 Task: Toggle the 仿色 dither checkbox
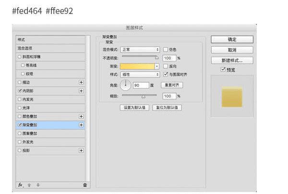[x=166, y=49]
